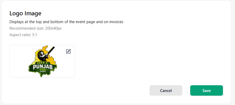Click the Logo Image heading
This screenshot has width=235, height=105.
25,14
